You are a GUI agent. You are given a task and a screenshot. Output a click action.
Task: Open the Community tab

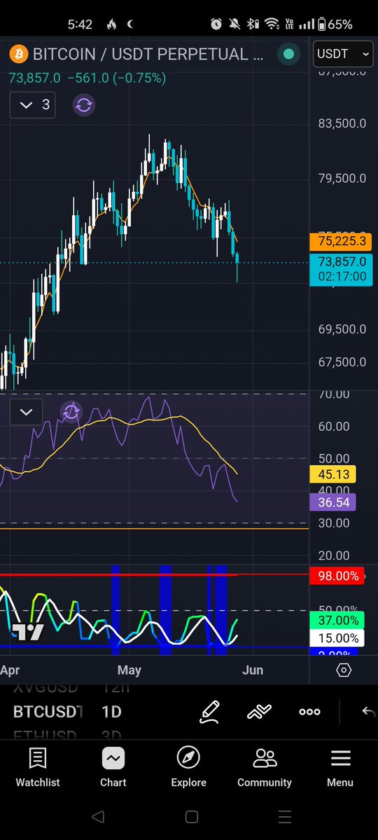[265, 769]
